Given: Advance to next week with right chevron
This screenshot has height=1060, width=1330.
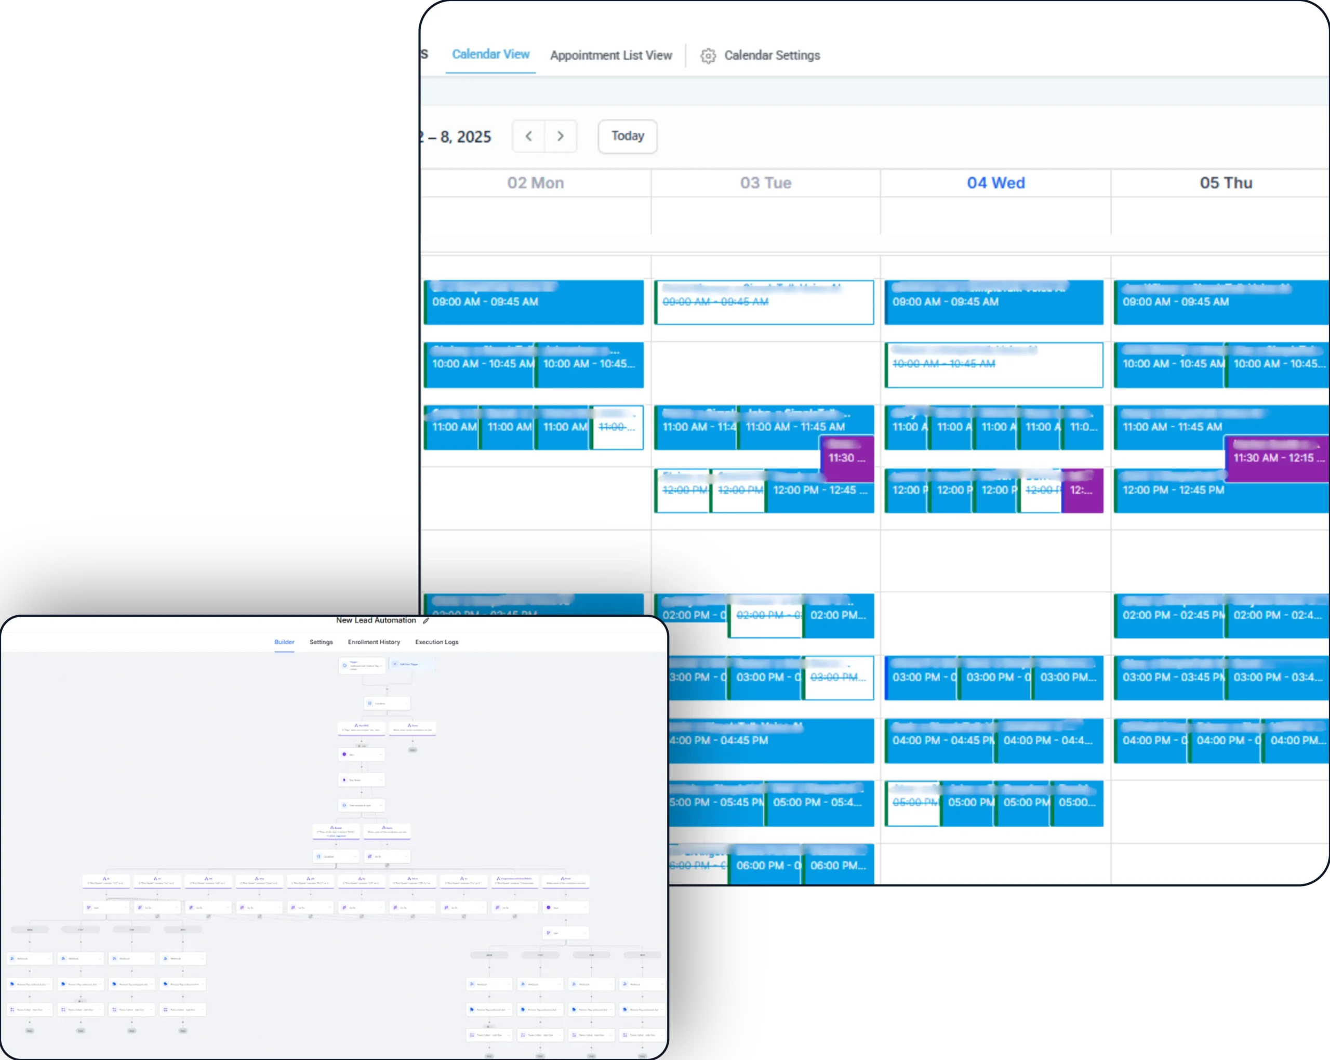Looking at the screenshot, I should [x=560, y=136].
